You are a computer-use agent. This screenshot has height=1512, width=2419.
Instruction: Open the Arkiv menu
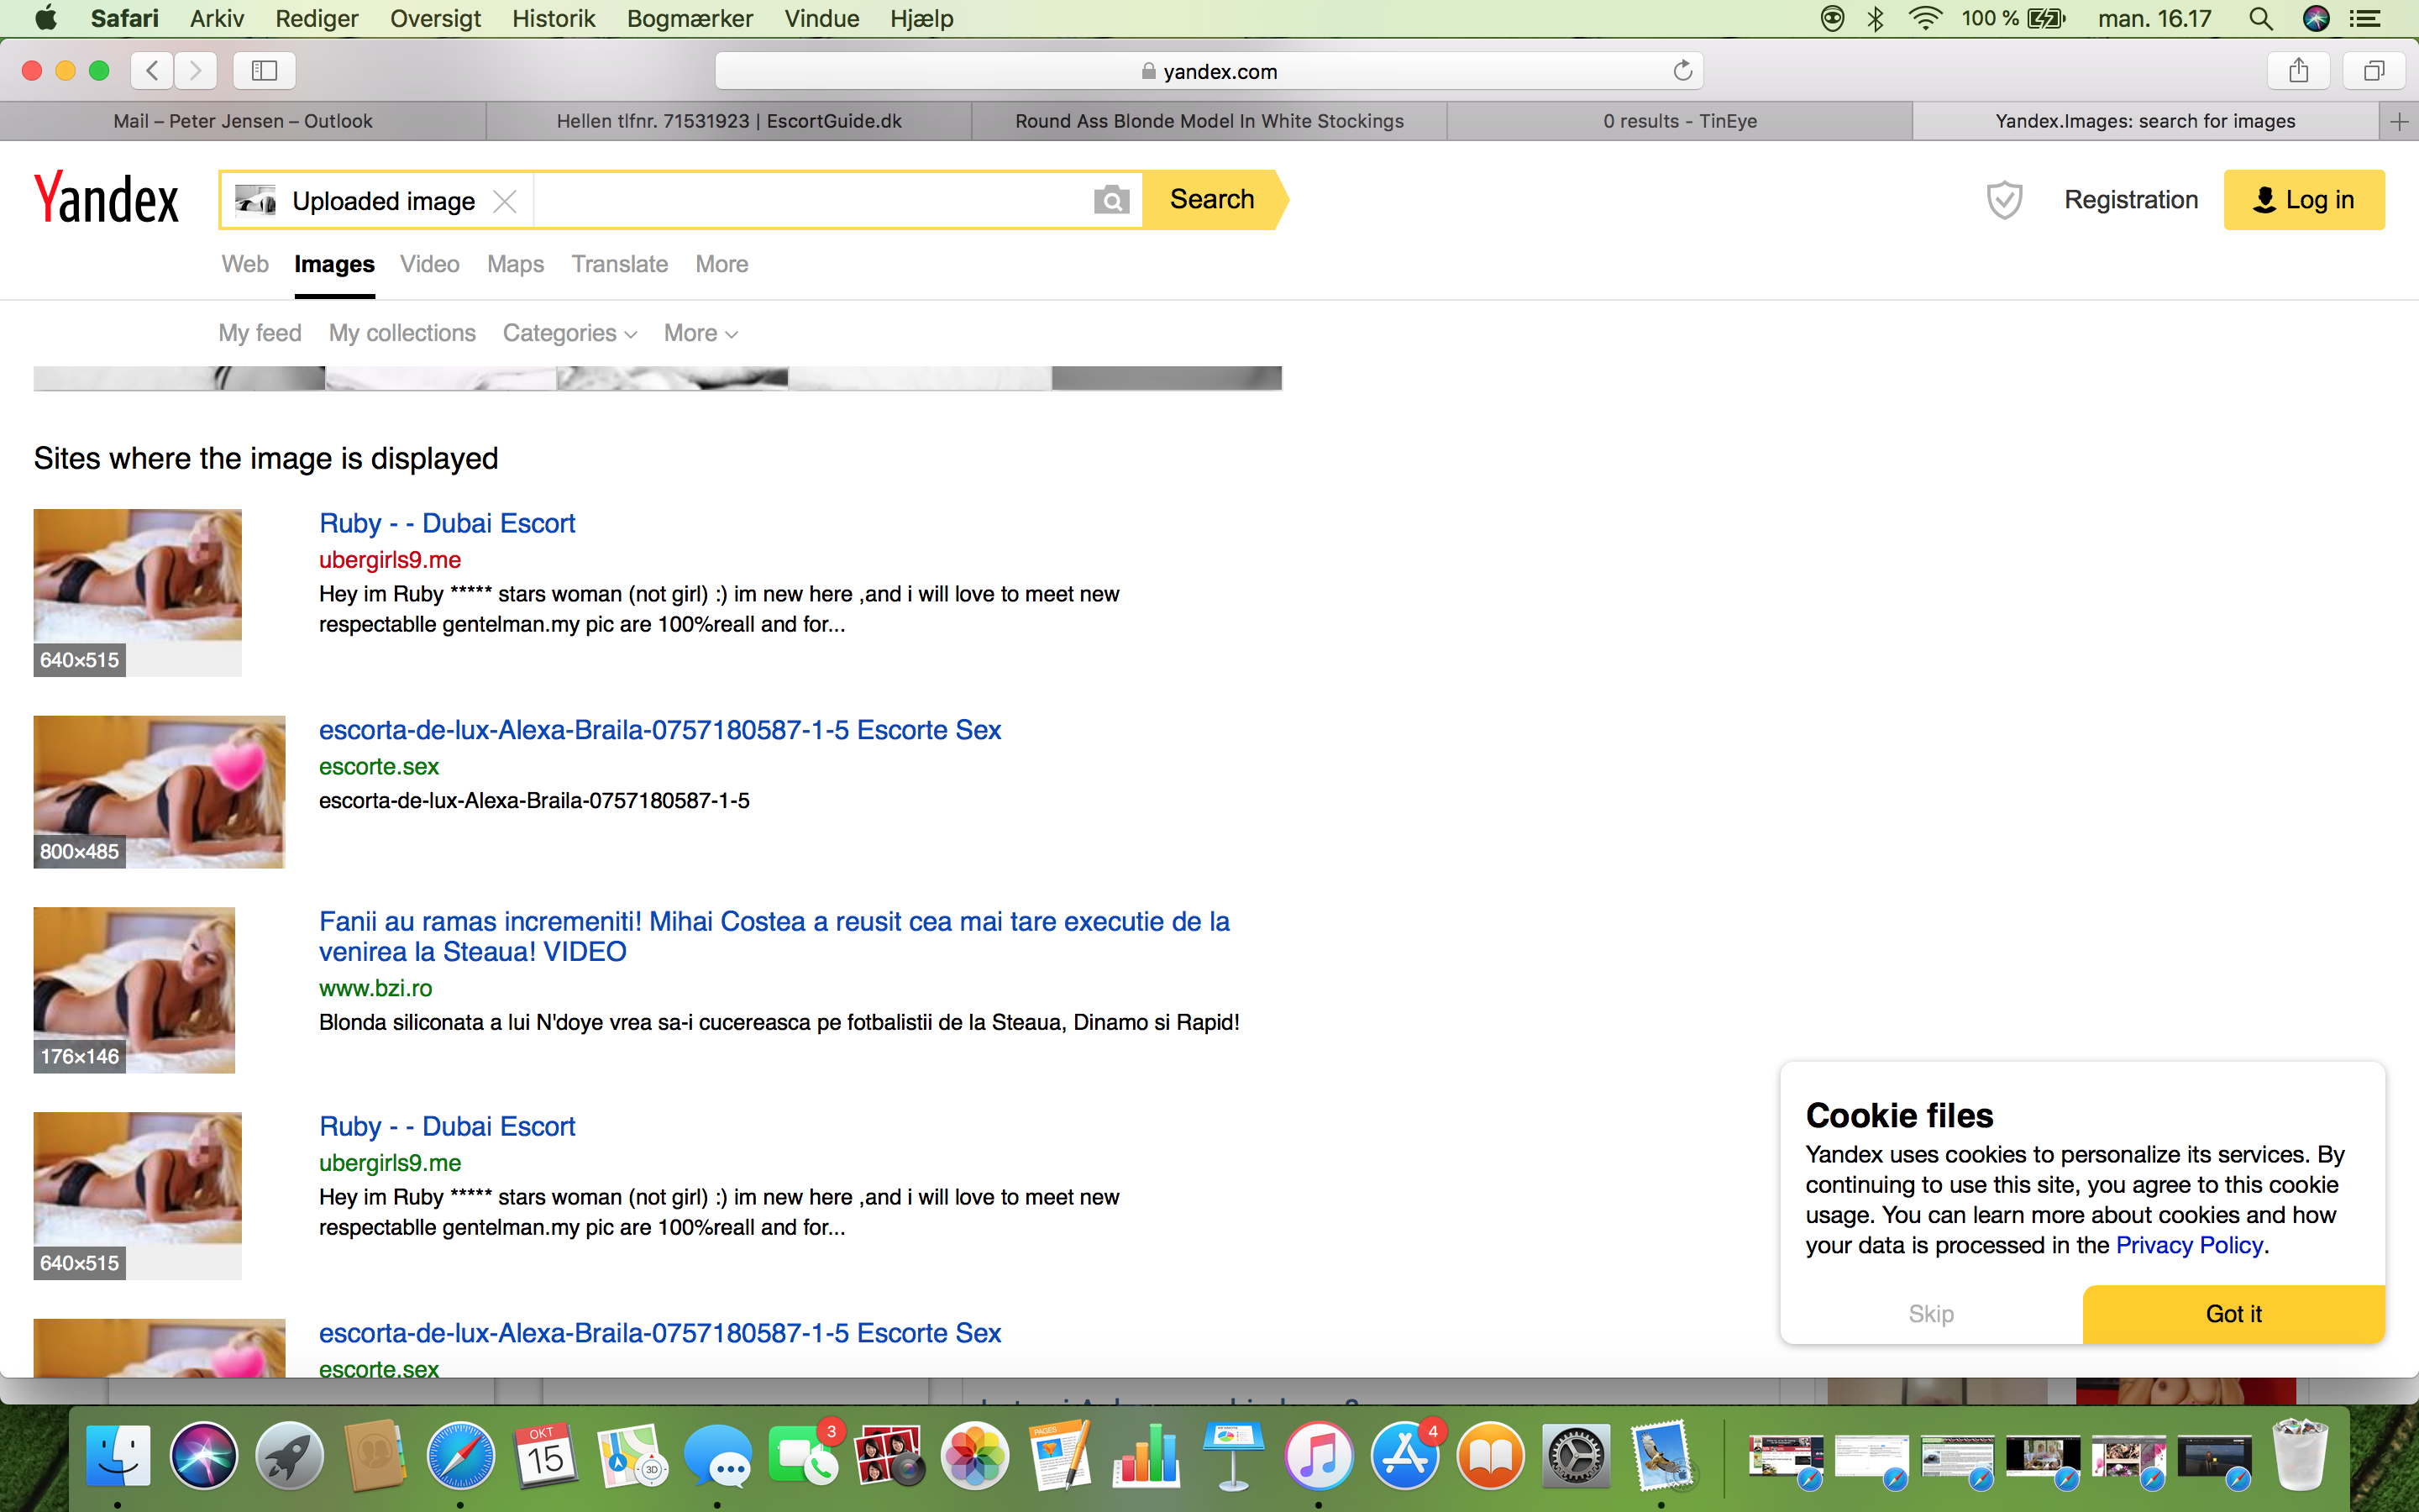point(217,18)
